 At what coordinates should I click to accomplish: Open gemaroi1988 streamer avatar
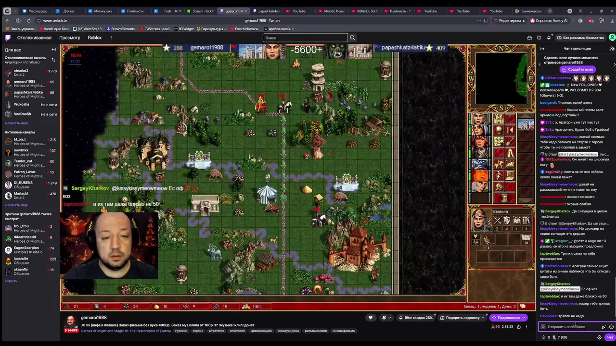[x=71, y=321]
